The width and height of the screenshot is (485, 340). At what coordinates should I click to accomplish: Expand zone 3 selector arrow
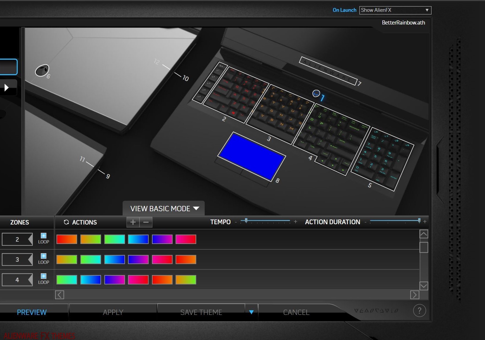click(30, 259)
